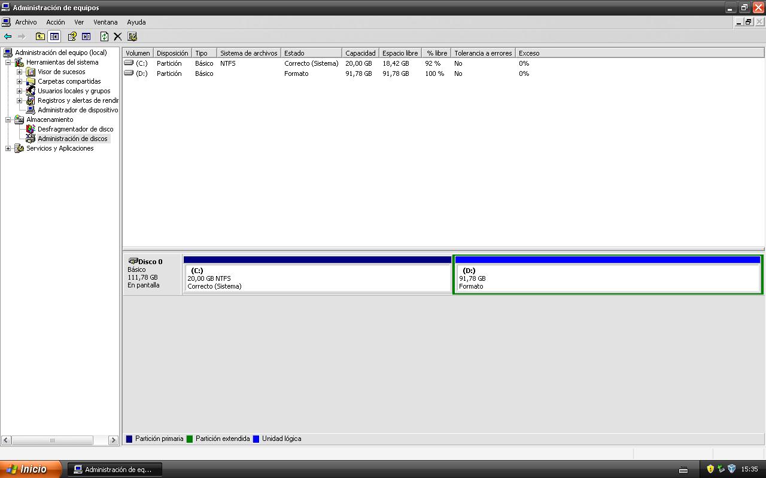Open Properties from the toolbar icon
This screenshot has width=766, height=478.
(x=72, y=36)
